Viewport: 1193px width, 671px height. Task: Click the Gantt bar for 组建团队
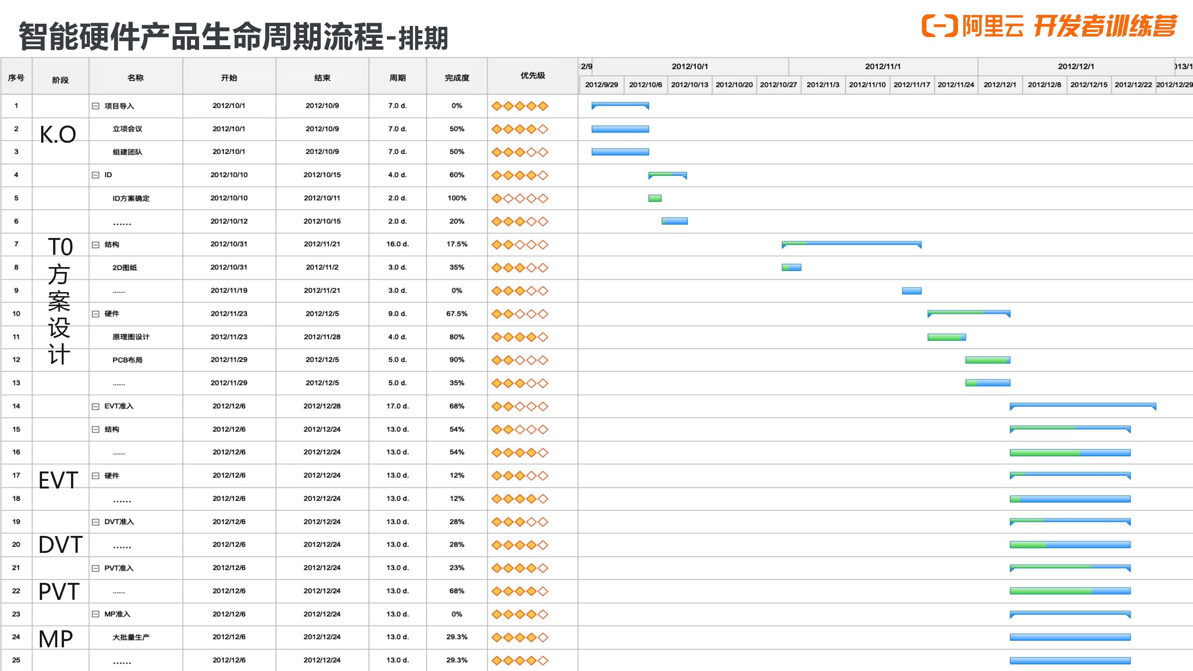point(620,152)
